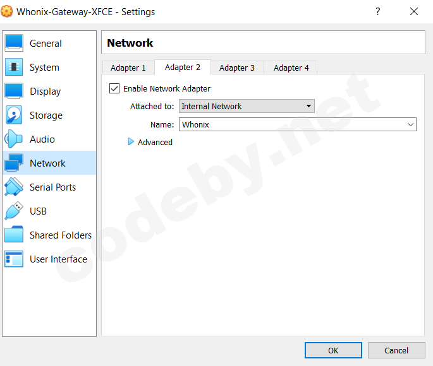Open the Attached to dropdown
The image size is (433, 366).
(247, 106)
